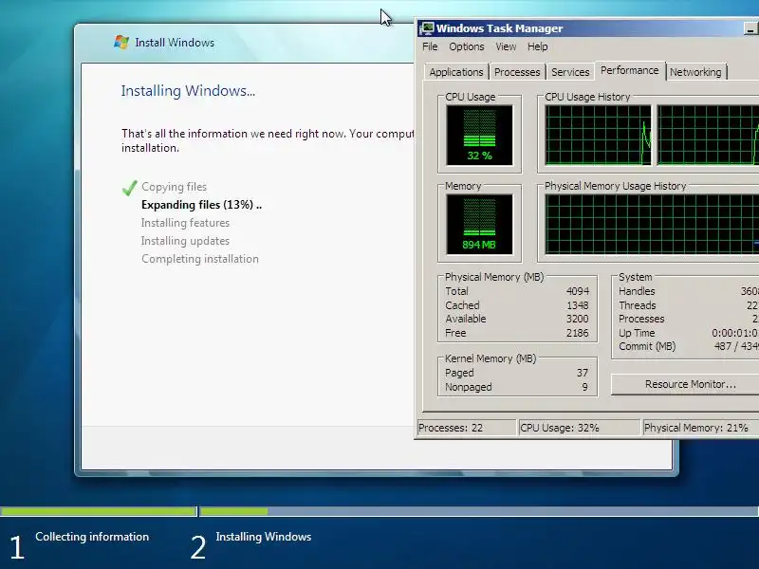The height and width of the screenshot is (569, 759).
Task: Switch to the Services tab
Action: pyautogui.click(x=570, y=72)
